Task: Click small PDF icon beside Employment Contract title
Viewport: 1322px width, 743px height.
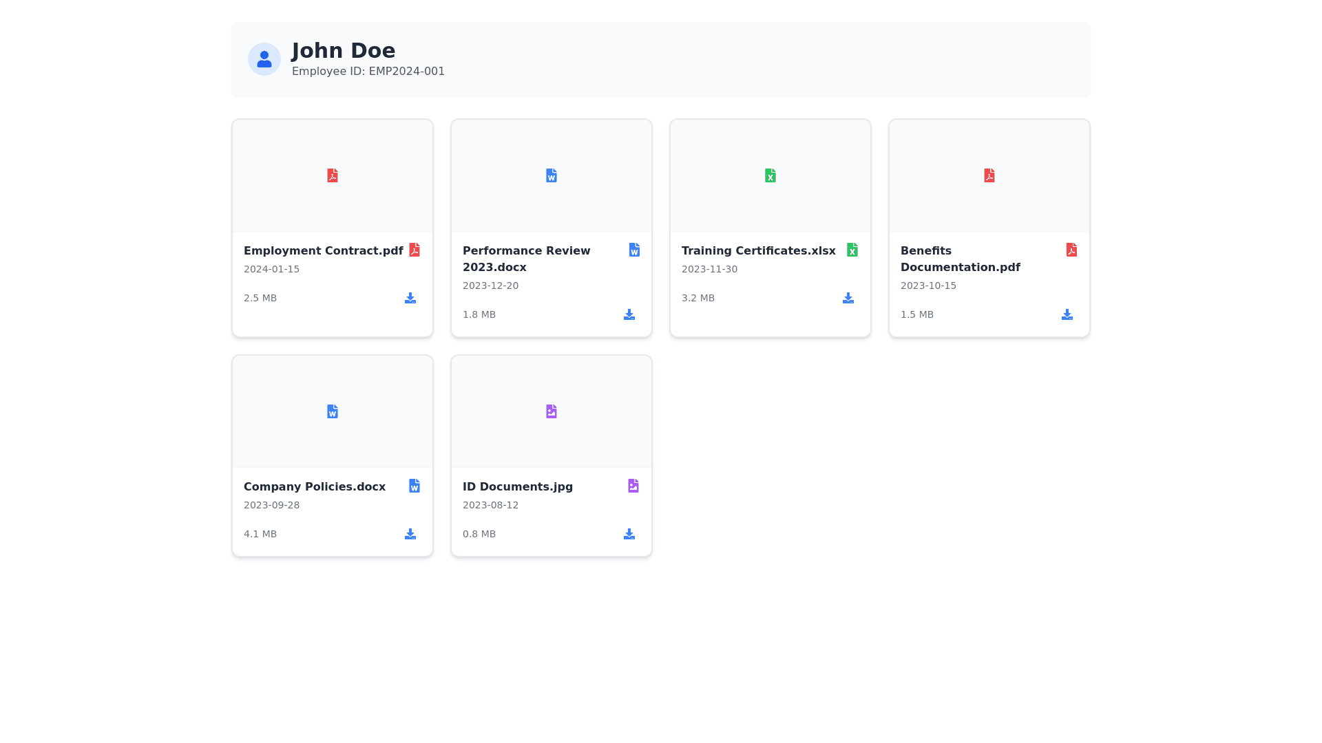Action: pos(415,250)
